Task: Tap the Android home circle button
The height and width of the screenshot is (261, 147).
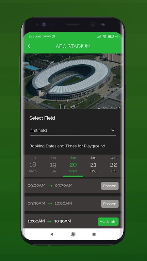Action: (x=73, y=234)
